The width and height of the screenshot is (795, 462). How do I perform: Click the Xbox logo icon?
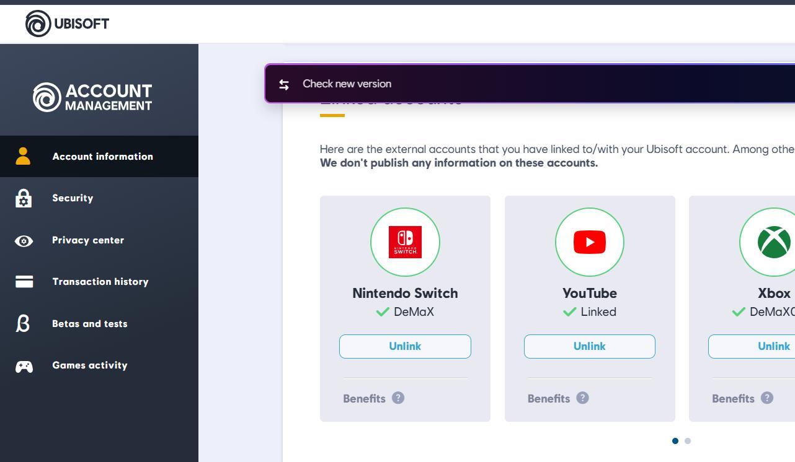pyautogui.click(x=774, y=242)
